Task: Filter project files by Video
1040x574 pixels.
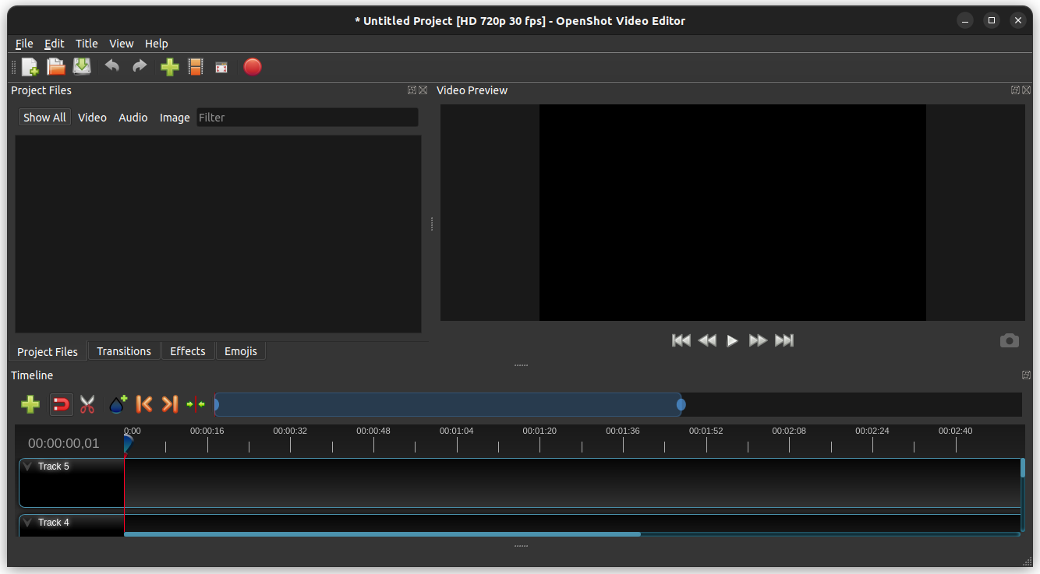Action: [92, 117]
